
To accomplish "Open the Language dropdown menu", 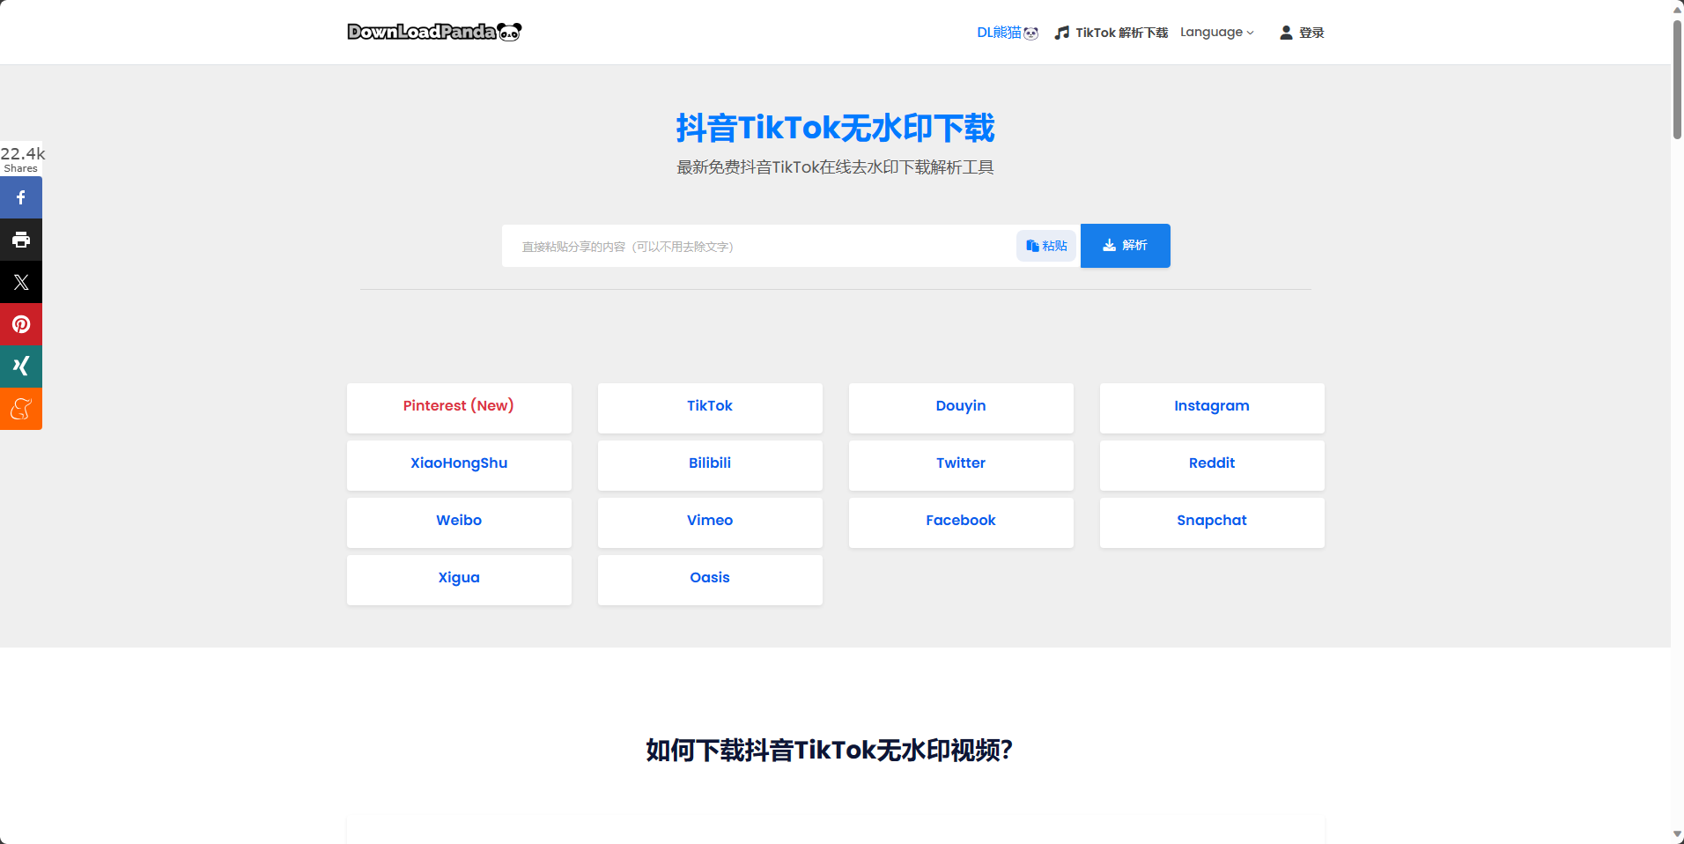I will (x=1216, y=33).
